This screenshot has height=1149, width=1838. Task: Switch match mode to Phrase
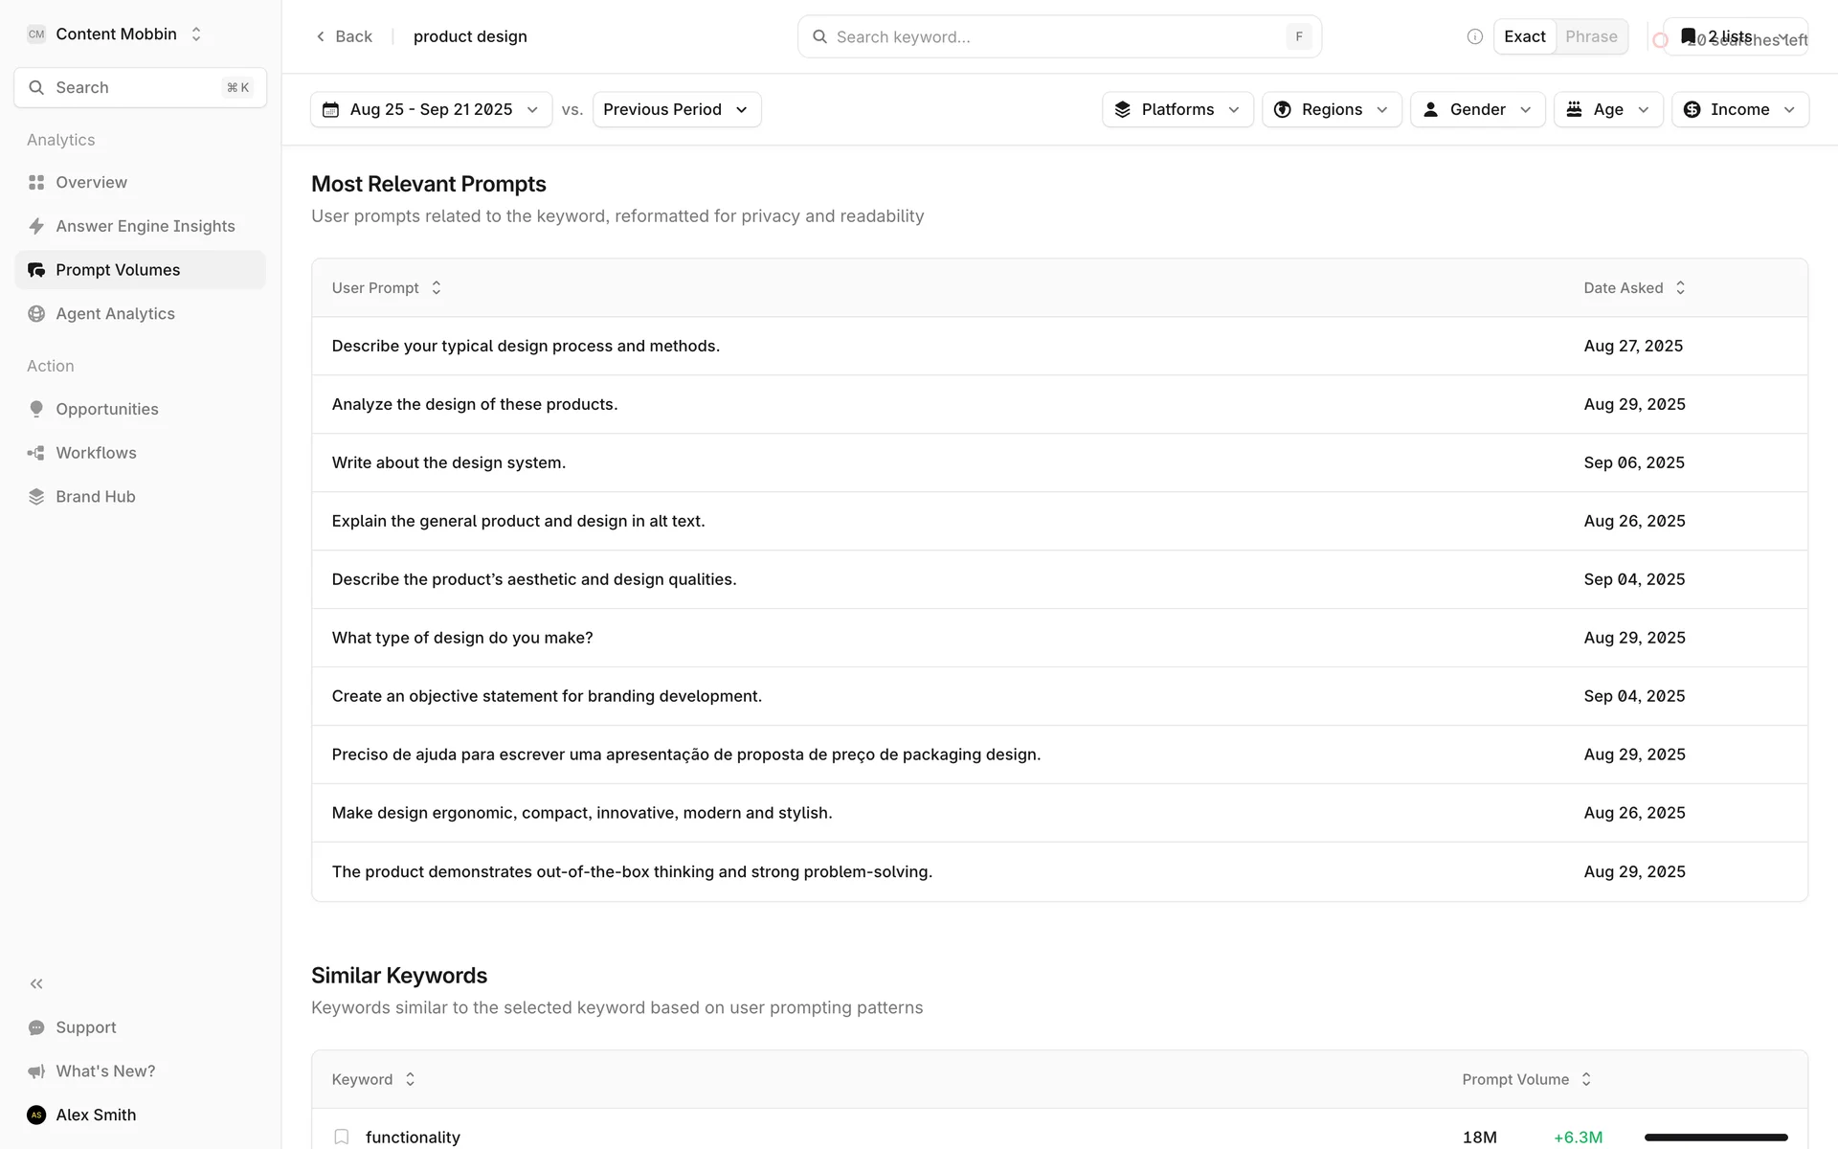click(1591, 36)
